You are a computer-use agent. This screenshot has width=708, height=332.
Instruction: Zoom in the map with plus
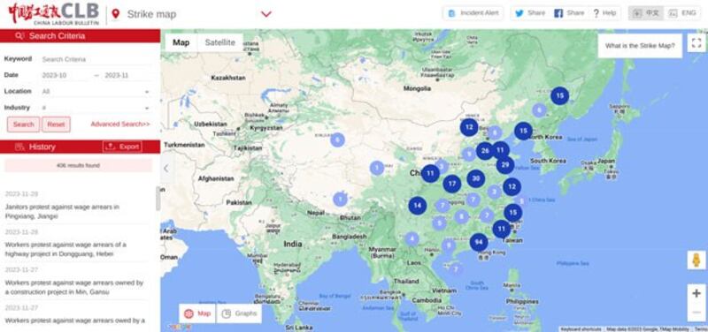[x=696, y=294]
